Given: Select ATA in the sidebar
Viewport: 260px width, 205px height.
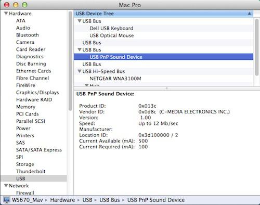Looking at the screenshot, I should 21,21.
